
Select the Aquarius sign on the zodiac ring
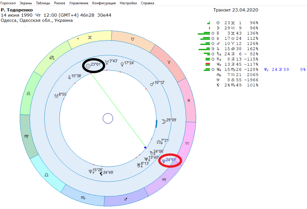[x=187, y=143]
